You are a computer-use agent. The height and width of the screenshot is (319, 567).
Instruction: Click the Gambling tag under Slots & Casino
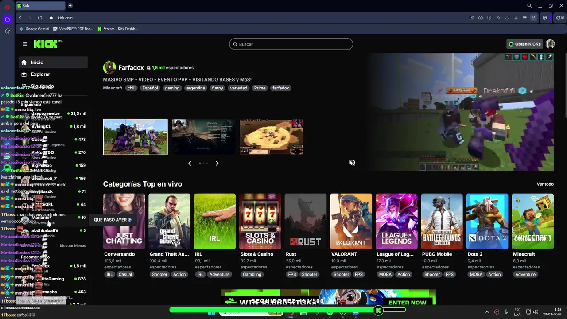(252, 274)
